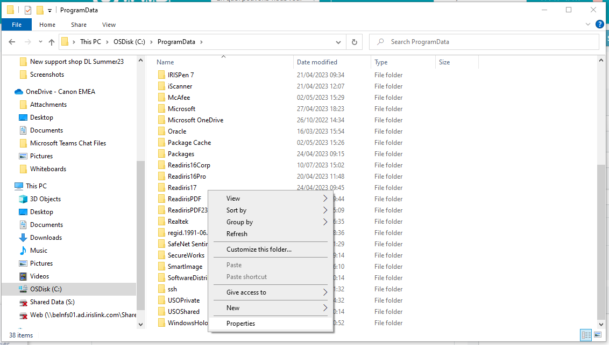Switch to large thumbnails view icon
609x345 pixels.
point(598,335)
